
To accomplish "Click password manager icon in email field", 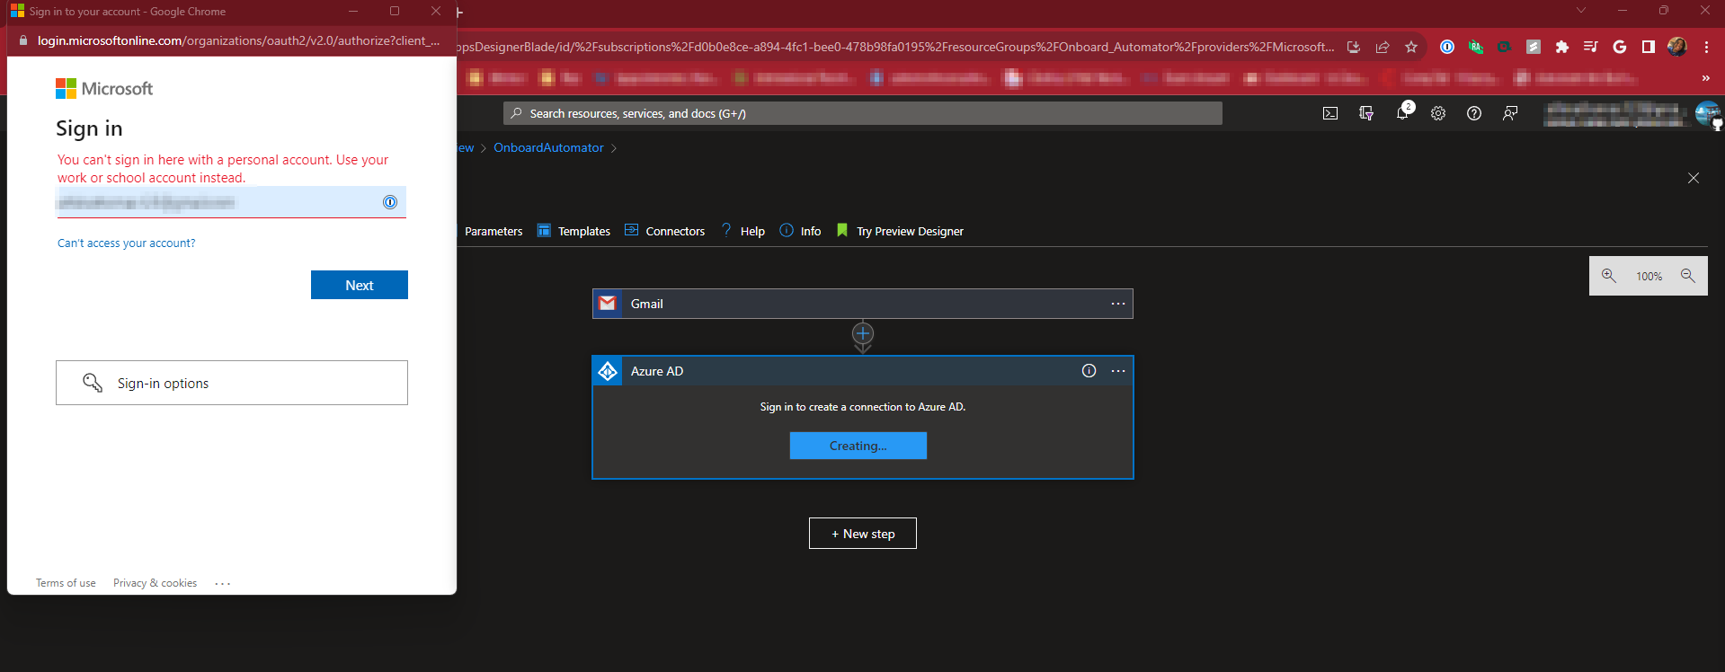I will coord(390,202).
